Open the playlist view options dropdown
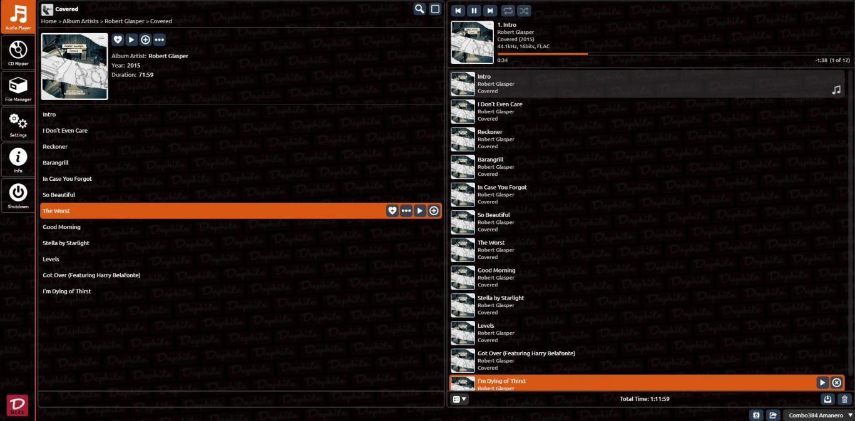Image resolution: width=855 pixels, height=421 pixels. coord(459,399)
